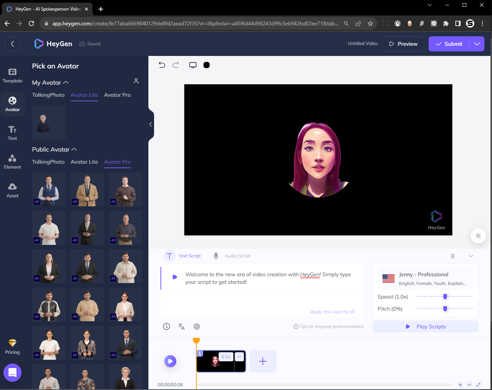Screen dimensions: 492x390
Task: Select Avatar Pro under My Avatar
Action: coord(117,95)
